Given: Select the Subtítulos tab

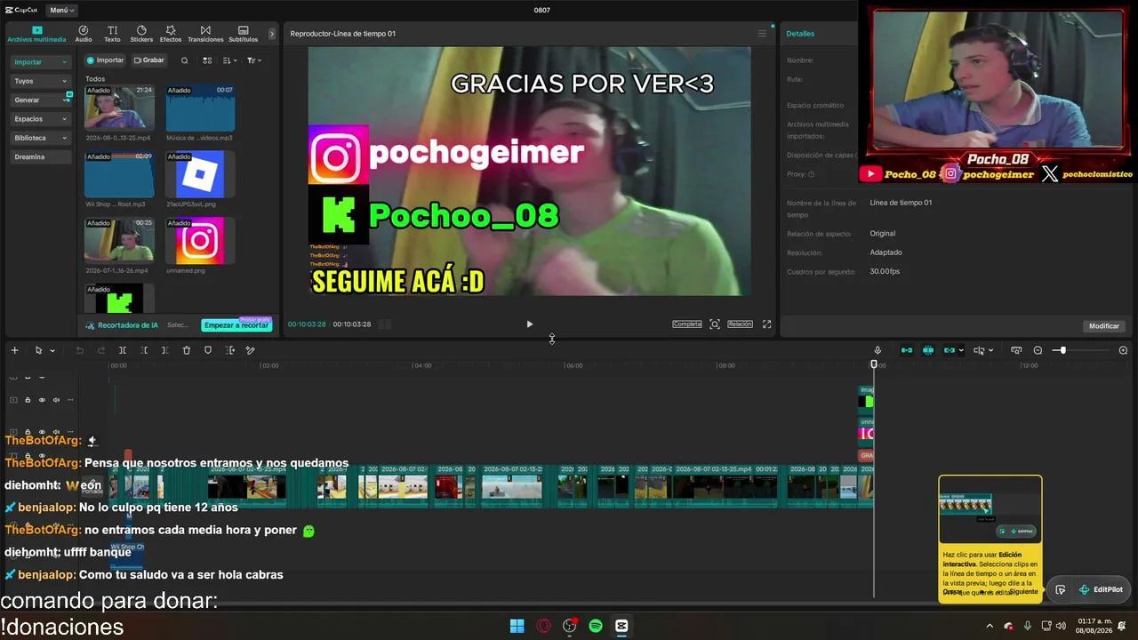Looking at the screenshot, I should [244, 34].
